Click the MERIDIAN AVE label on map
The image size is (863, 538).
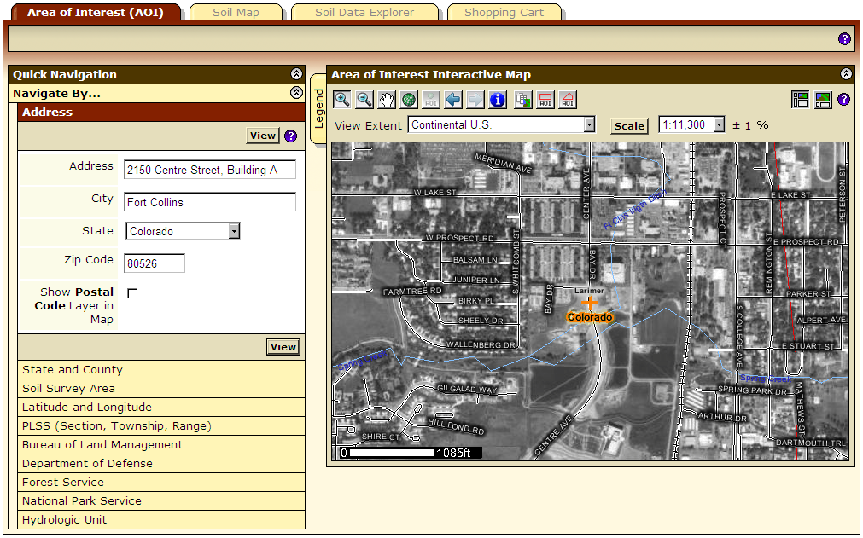pyautogui.click(x=503, y=163)
